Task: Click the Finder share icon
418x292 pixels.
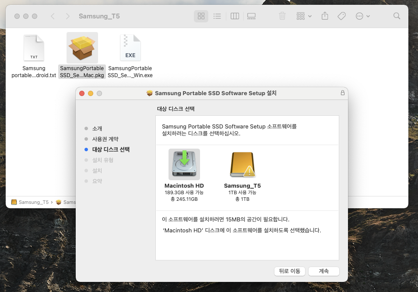Action: (325, 16)
